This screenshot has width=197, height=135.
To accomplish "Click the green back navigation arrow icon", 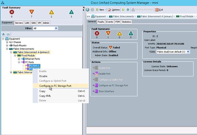I will pyautogui.click(x=88, y=10).
